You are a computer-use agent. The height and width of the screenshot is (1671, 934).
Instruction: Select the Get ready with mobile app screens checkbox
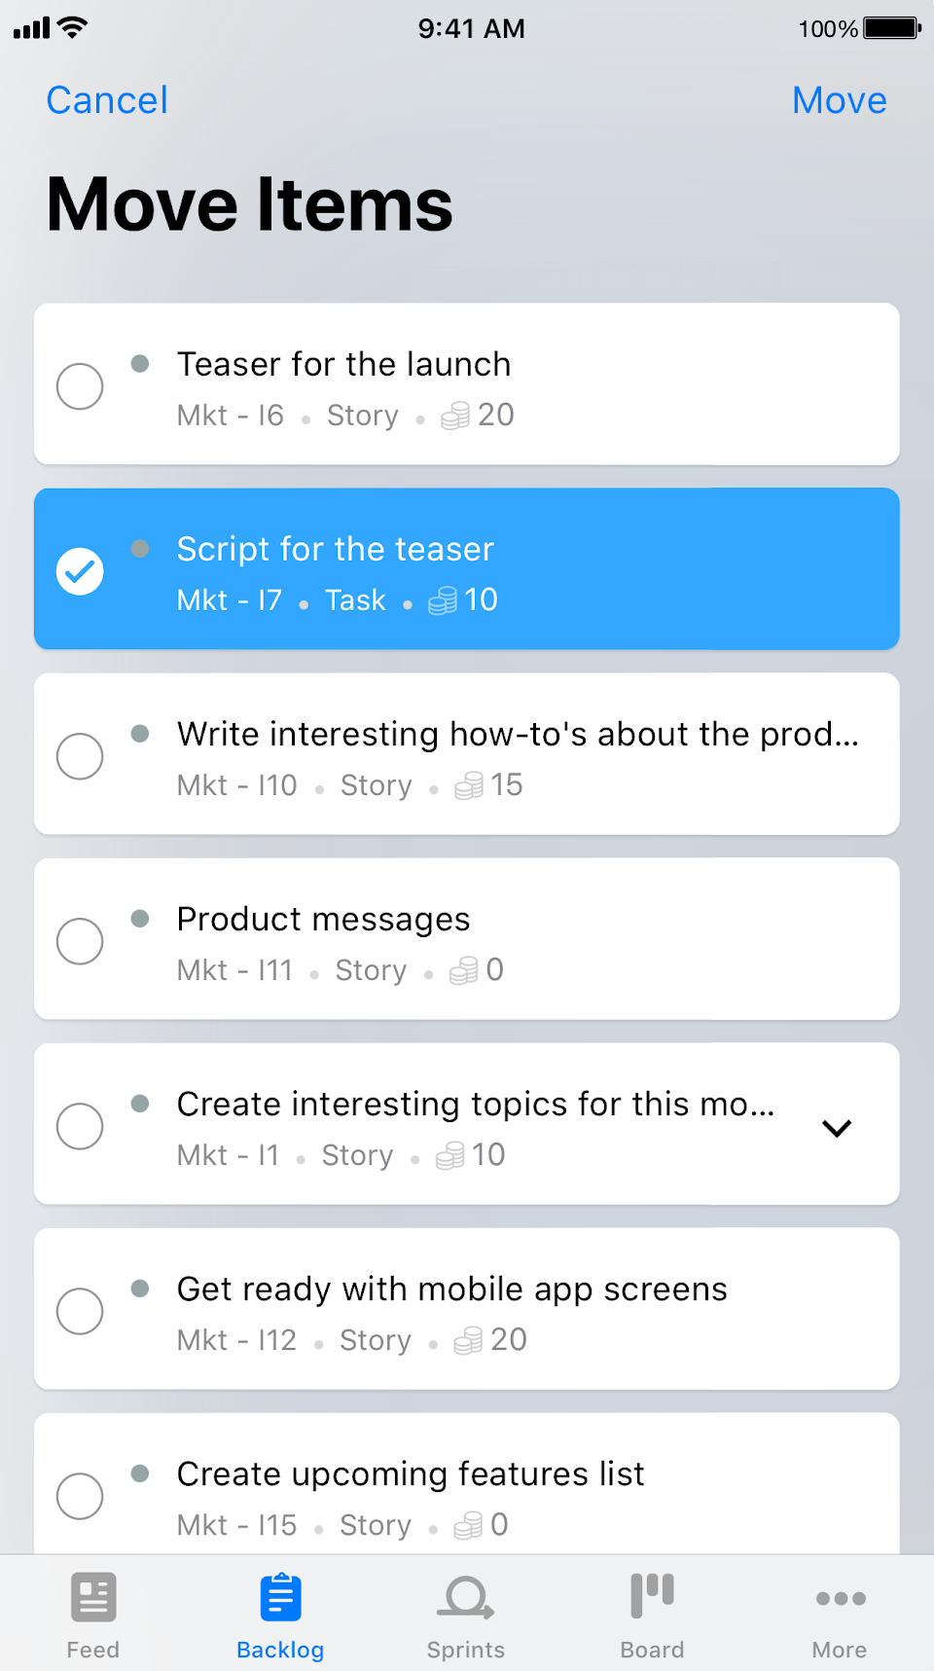point(80,1311)
